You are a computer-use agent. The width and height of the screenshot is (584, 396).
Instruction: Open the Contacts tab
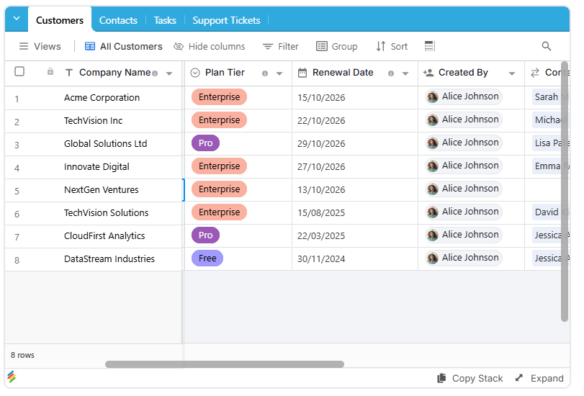click(x=118, y=20)
